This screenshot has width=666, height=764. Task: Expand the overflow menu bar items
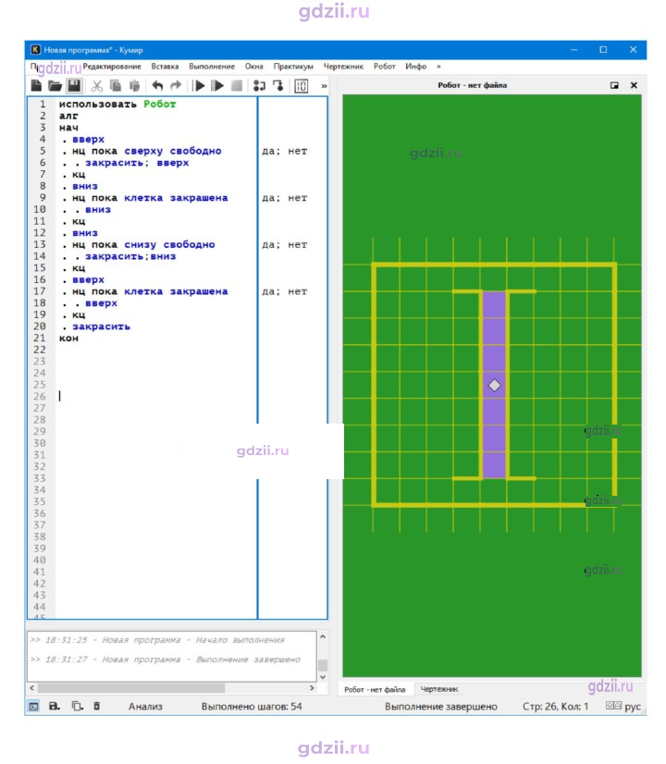tap(439, 67)
